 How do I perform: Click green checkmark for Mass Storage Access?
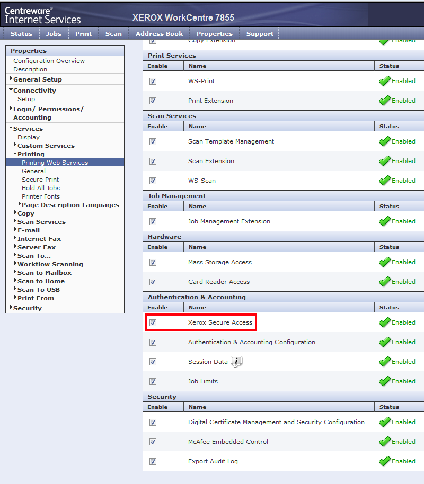pos(384,262)
